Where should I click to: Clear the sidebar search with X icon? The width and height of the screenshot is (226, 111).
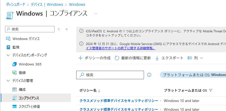(59, 29)
